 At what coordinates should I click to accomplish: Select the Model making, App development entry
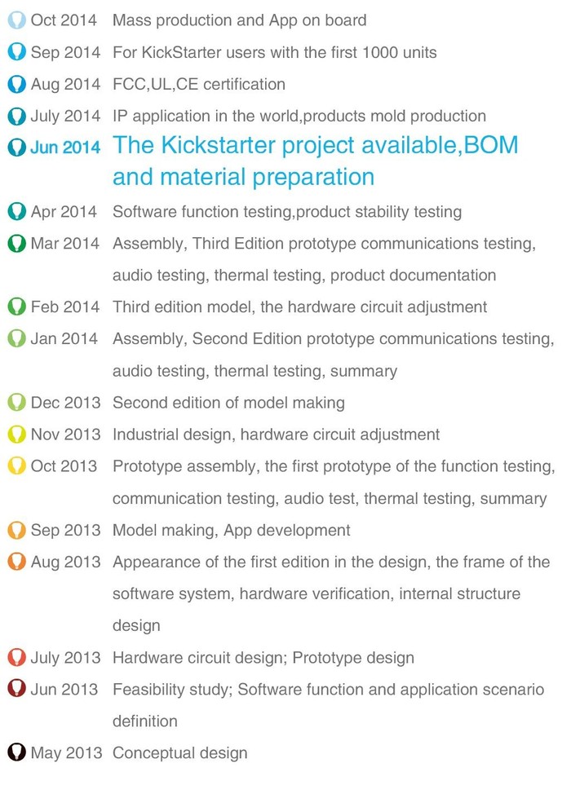click(x=231, y=530)
